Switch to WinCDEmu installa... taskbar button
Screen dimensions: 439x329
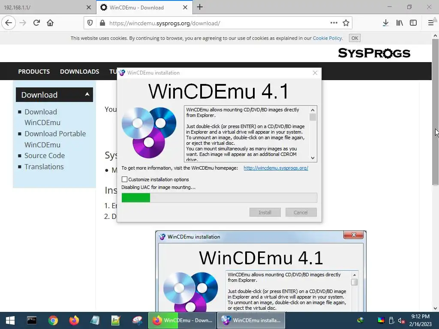[x=251, y=320]
